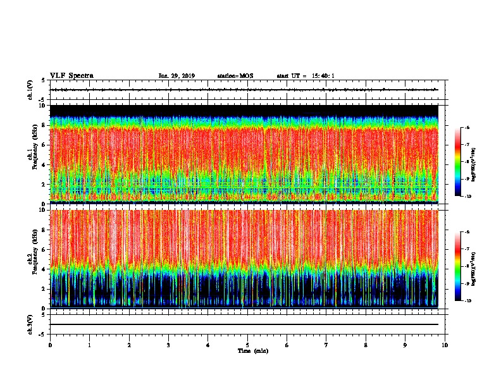This screenshot has width=501, height=387.
Task: Click inside the ch.2 spectrogram panel
Action: click(244, 259)
